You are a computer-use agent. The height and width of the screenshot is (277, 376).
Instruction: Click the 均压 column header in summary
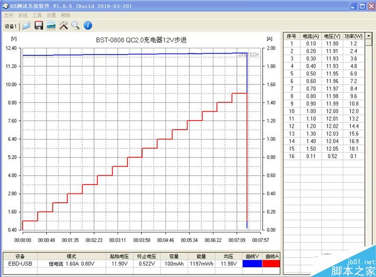[228, 256]
